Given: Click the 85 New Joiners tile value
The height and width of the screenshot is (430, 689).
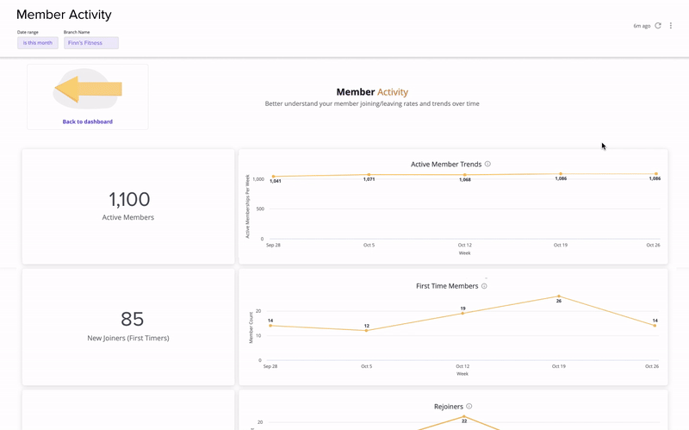Looking at the screenshot, I should coord(132,319).
